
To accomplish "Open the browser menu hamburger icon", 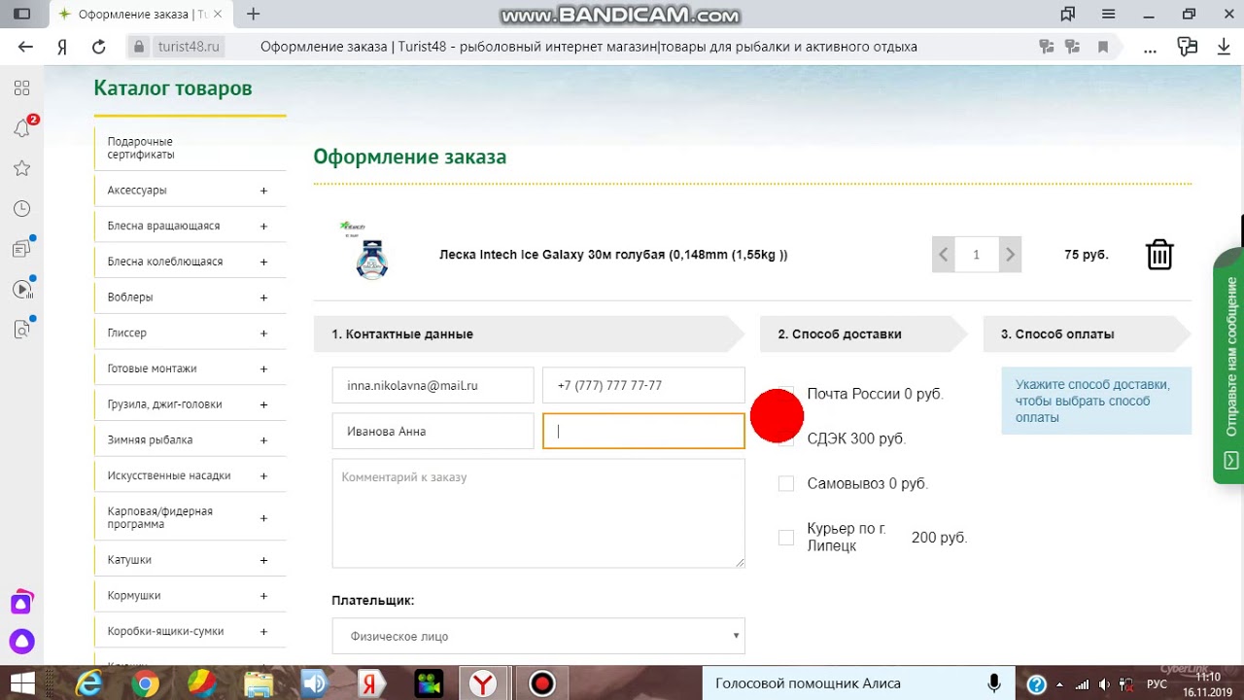I will [x=1108, y=14].
